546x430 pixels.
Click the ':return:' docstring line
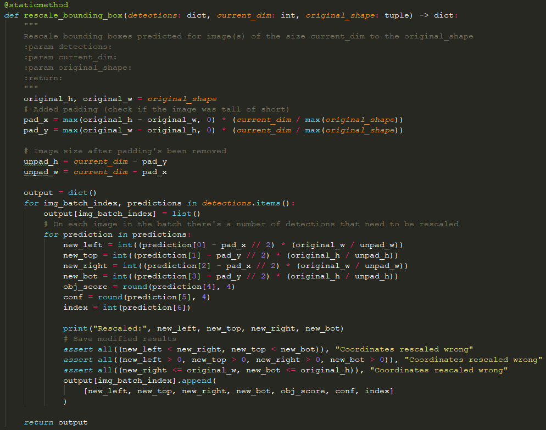pyautogui.click(x=43, y=78)
